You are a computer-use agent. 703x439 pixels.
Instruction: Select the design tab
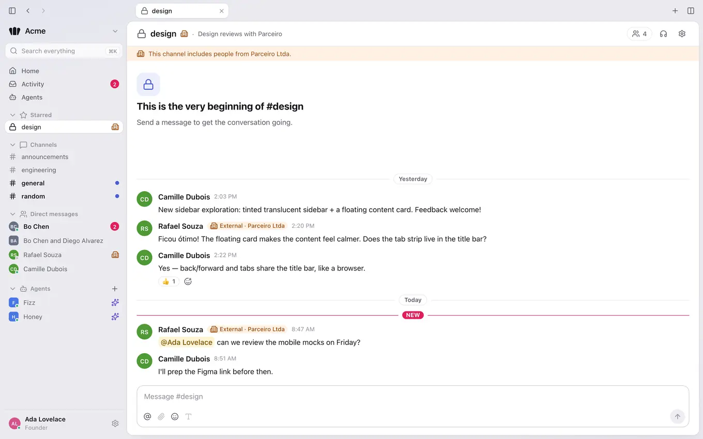pyautogui.click(x=182, y=11)
